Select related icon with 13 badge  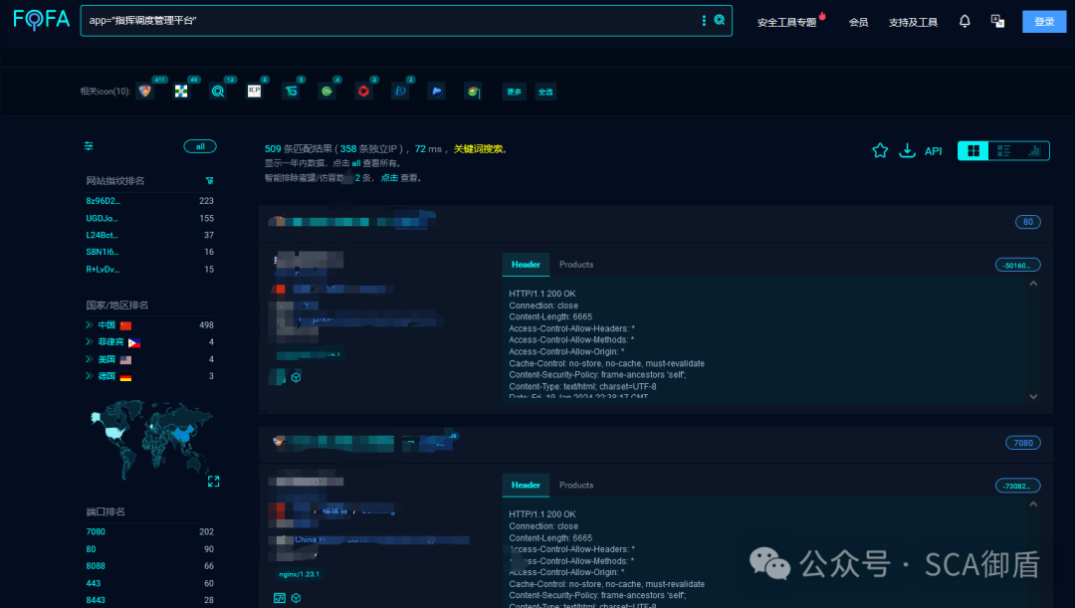[x=217, y=92]
